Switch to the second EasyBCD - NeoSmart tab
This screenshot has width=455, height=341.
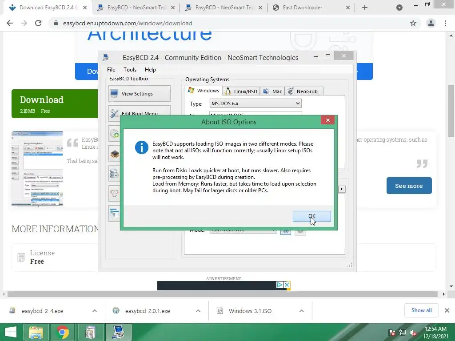coord(224,8)
